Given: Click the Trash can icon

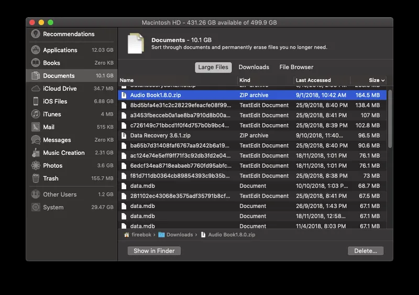Looking at the screenshot, I should tap(36, 178).
